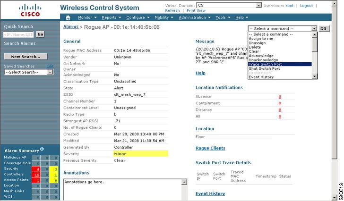Open Access Points critical alarm count 1
This screenshot has height=201, width=344.
pyautogui.click(x=38, y=180)
